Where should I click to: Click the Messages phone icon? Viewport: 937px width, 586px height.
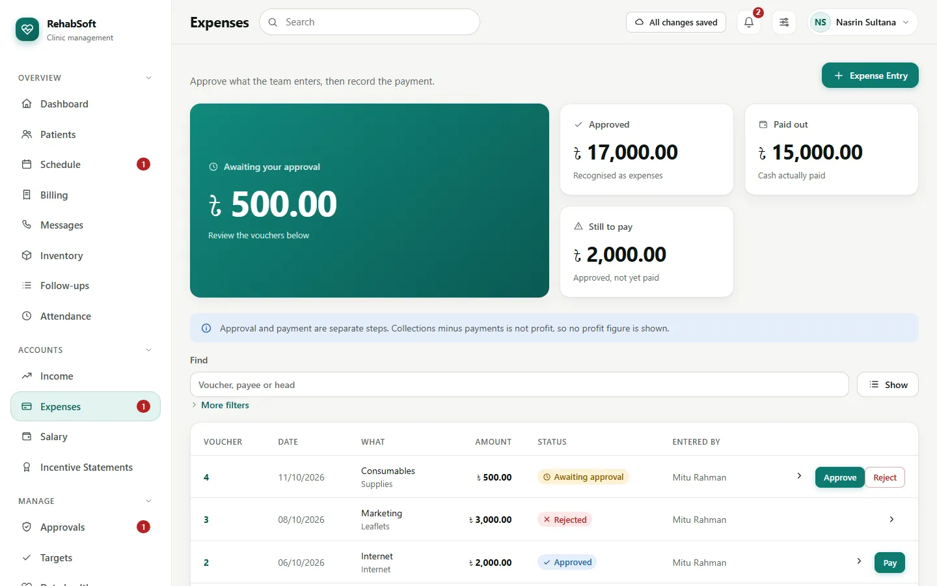(27, 225)
